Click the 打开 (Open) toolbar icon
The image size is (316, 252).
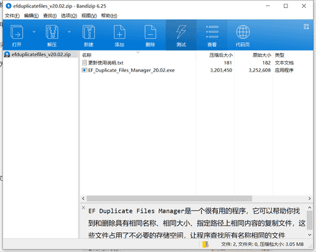(x=17, y=32)
